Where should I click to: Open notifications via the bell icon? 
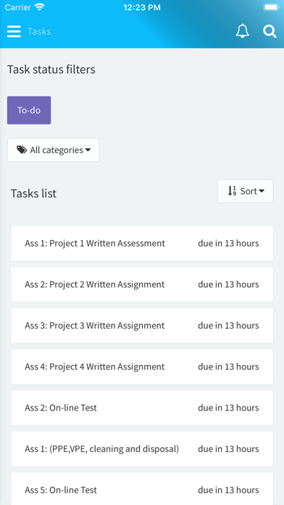tap(243, 31)
